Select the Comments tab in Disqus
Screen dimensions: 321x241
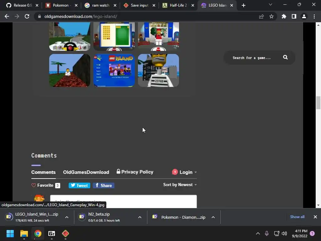(x=43, y=172)
